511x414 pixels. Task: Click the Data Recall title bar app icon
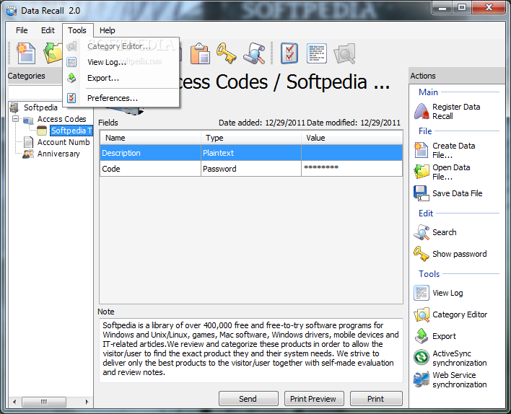point(12,11)
